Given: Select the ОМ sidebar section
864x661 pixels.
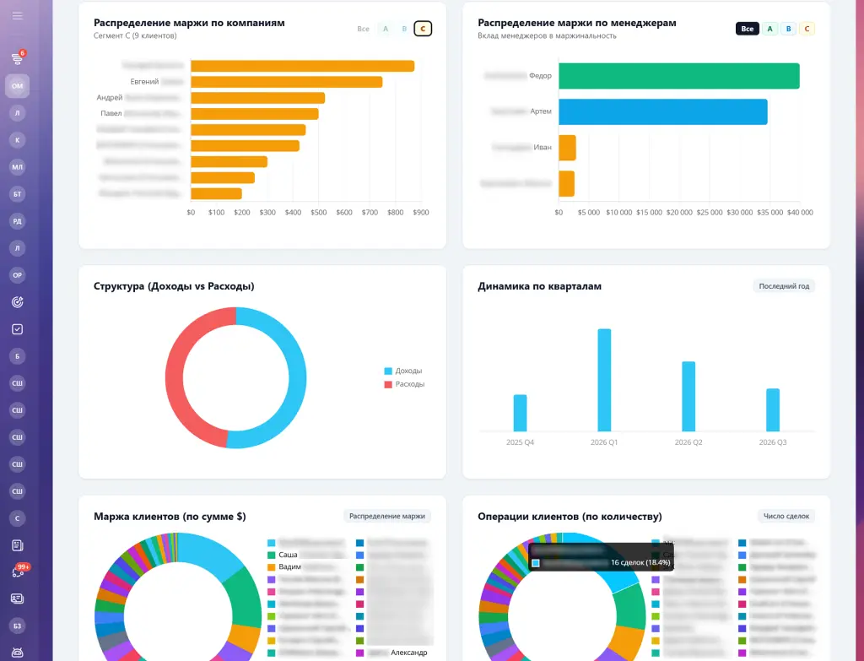Looking at the screenshot, I should click(x=17, y=86).
